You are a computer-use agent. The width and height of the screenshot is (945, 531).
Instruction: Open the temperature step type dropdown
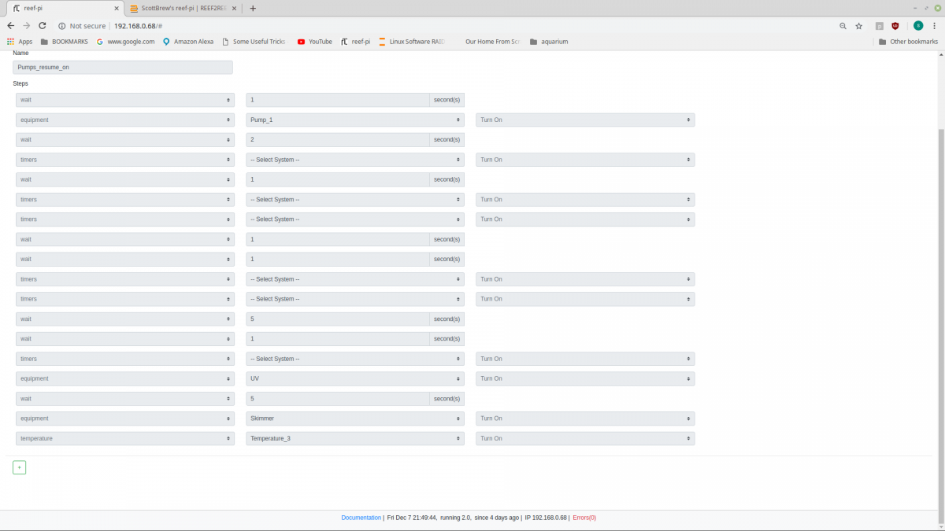(125, 438)
